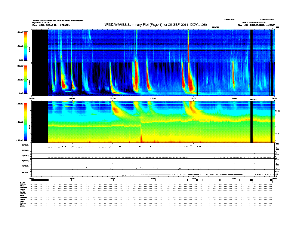Screen dimensions: 296x229
Task: Click the -155.00 label on TNR scale
Action: tap(19, 140)
